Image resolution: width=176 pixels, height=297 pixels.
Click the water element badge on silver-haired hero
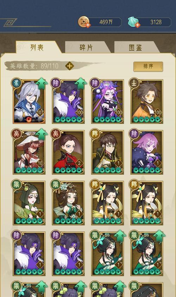(17, 83)
